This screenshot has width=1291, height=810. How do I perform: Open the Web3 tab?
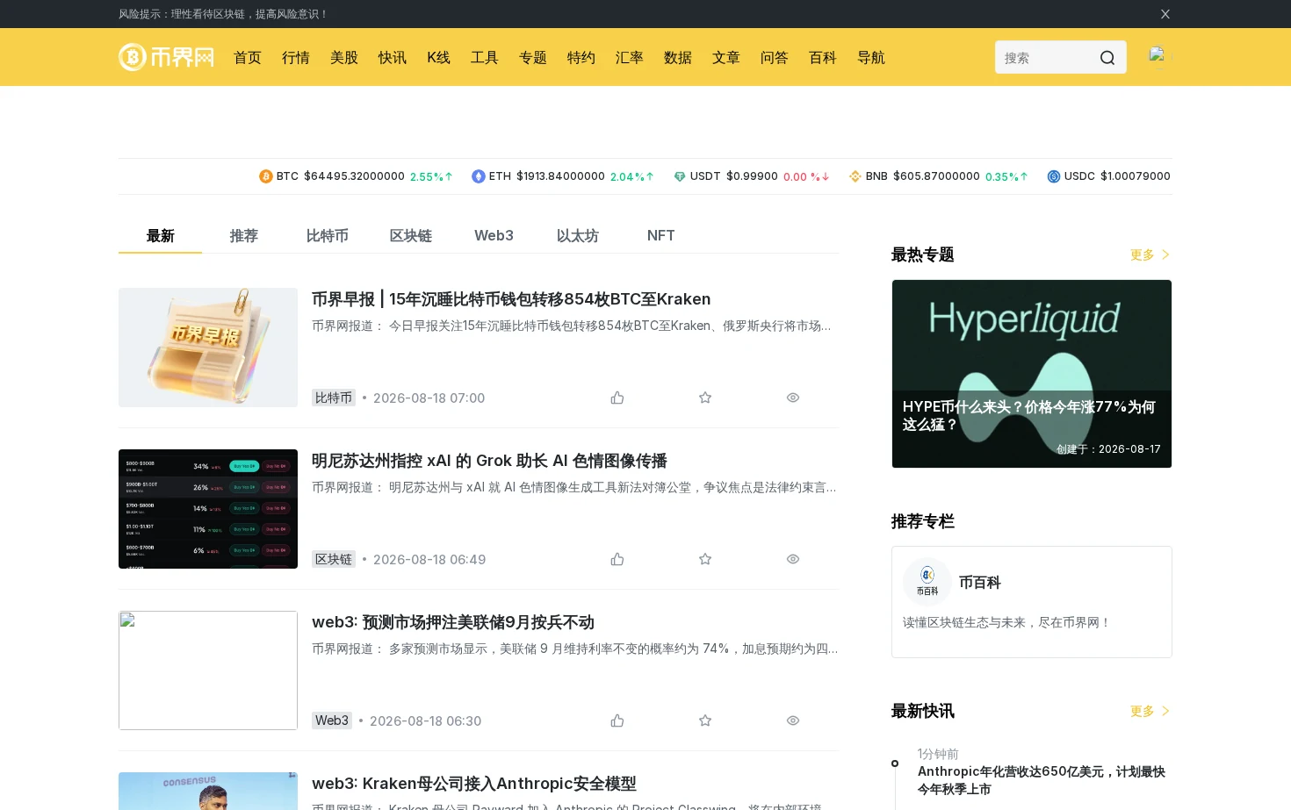pyautogui.click(x=494, y=235)
